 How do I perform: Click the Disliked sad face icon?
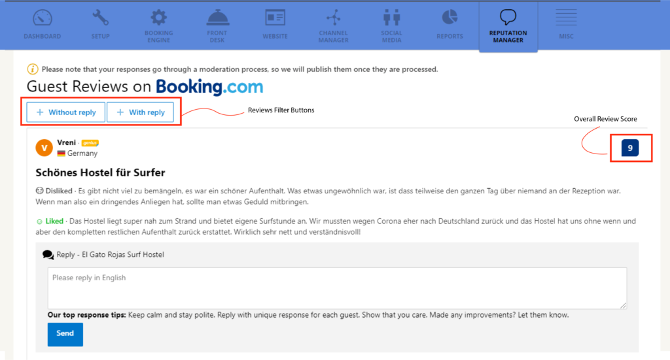[x=39, y=191]
